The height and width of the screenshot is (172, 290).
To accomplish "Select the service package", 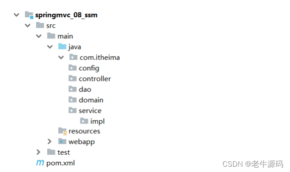I will pyautogui.click(x=90, y=111).
